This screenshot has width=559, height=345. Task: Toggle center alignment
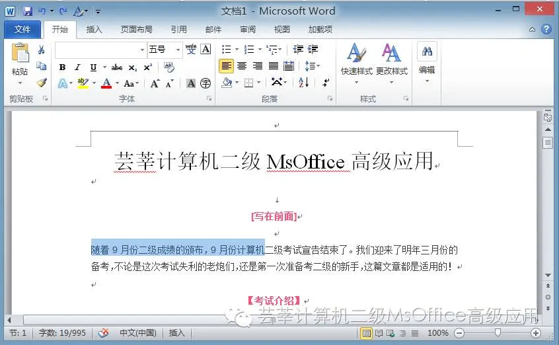(x=242, y=66)
